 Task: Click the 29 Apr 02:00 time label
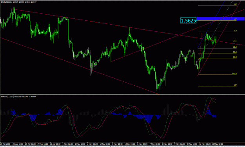[30, 144]
